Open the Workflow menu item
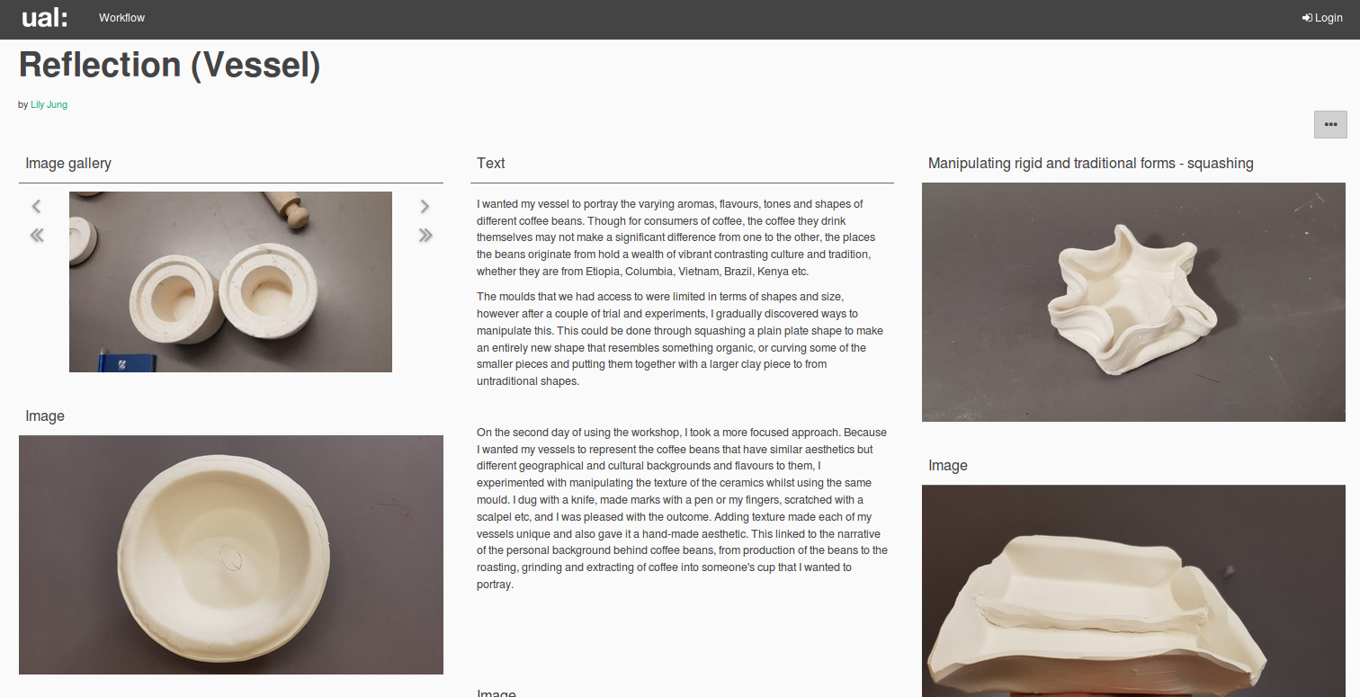 point(121,18)
